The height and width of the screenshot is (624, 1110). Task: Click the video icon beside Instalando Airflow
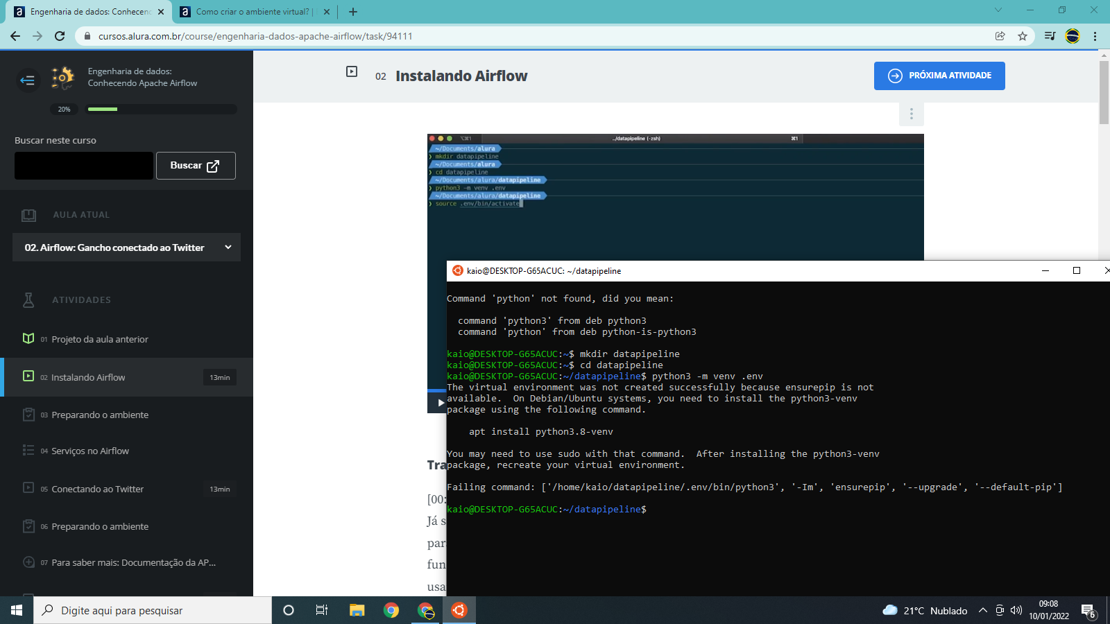[x=28, y=376]
